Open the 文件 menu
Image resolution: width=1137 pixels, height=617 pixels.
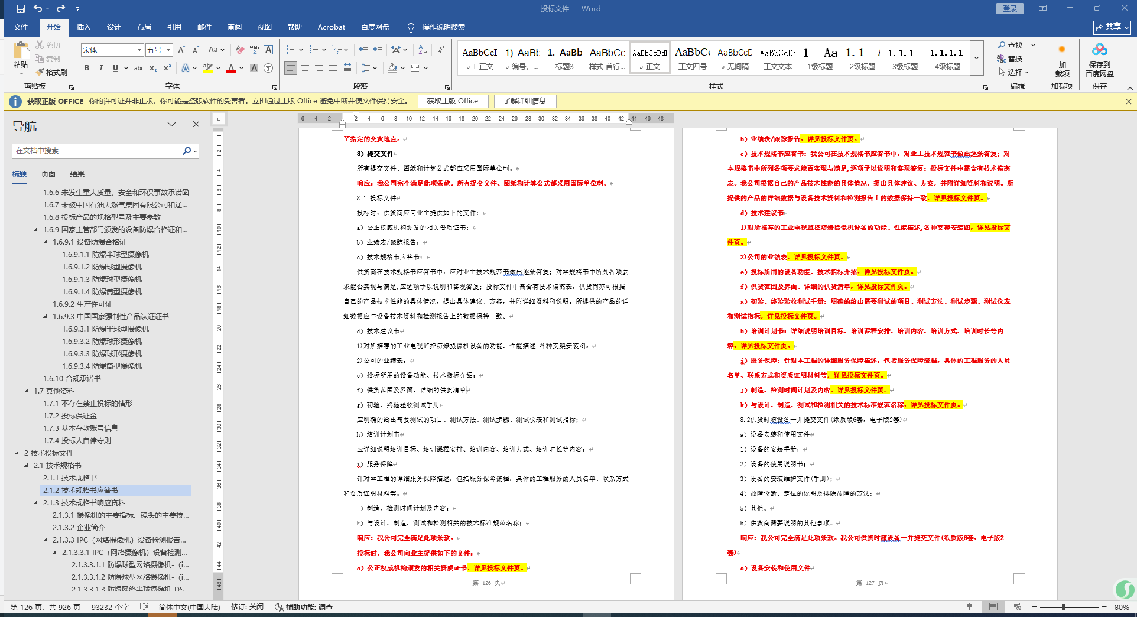click(x=21, y=27)
